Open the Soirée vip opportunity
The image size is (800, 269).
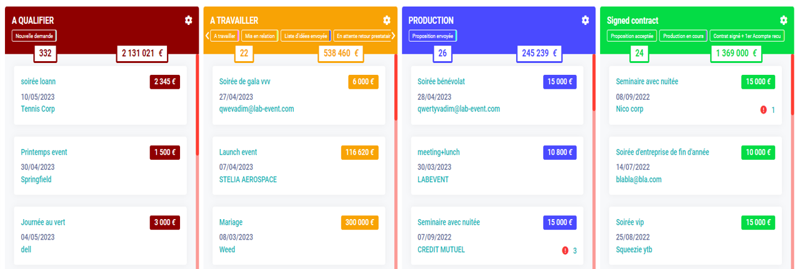click(x=630, y=222)
